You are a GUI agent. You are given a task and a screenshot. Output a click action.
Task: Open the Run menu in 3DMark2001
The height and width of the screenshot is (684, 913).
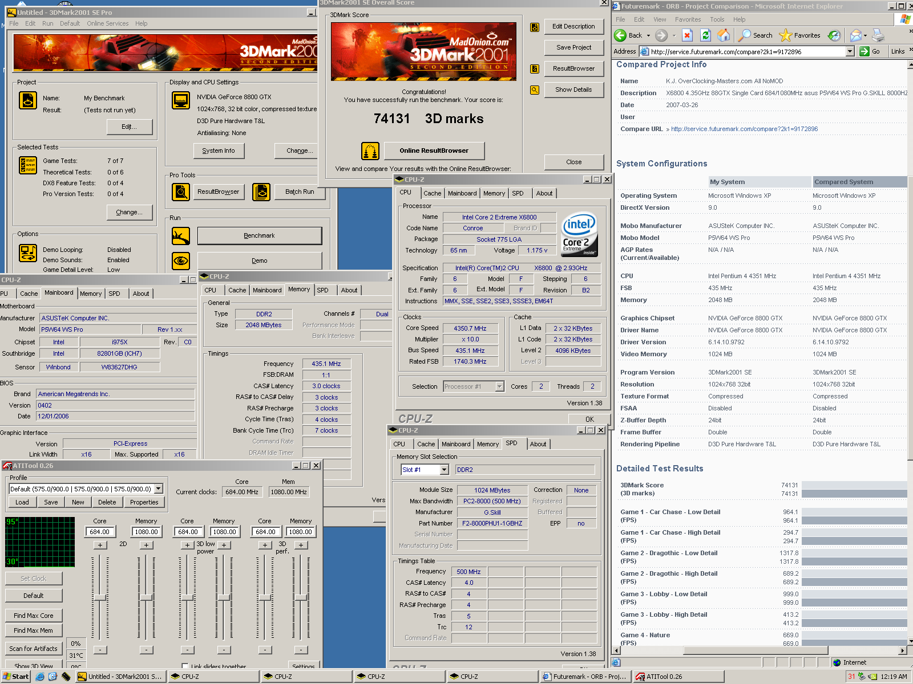coord(48,23)
